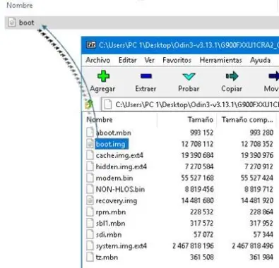Sort by the Tamaño comp... column header
Viewport: 279px width, 268px height.
247,120
